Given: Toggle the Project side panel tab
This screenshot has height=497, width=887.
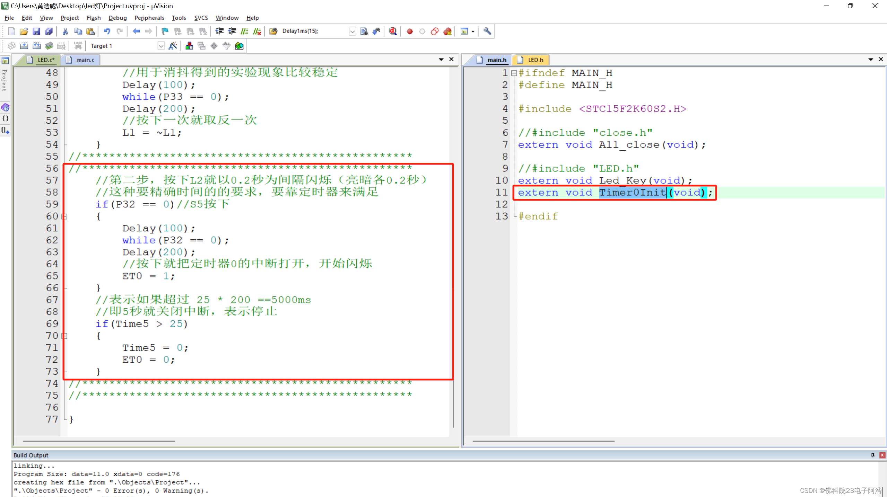Looking at the screenshot, I should [x=5, y=80].
